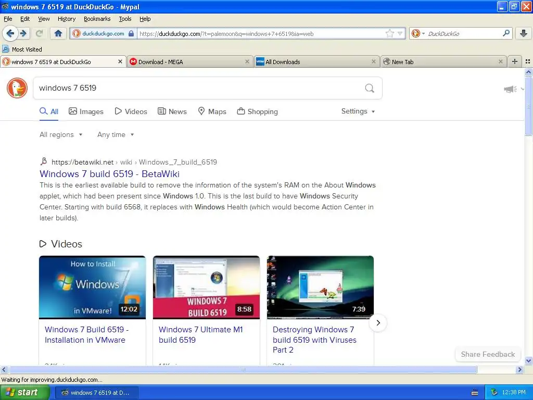
Task: Click the megaphone icon at the page's right
Action: click(x=510, y=89)
